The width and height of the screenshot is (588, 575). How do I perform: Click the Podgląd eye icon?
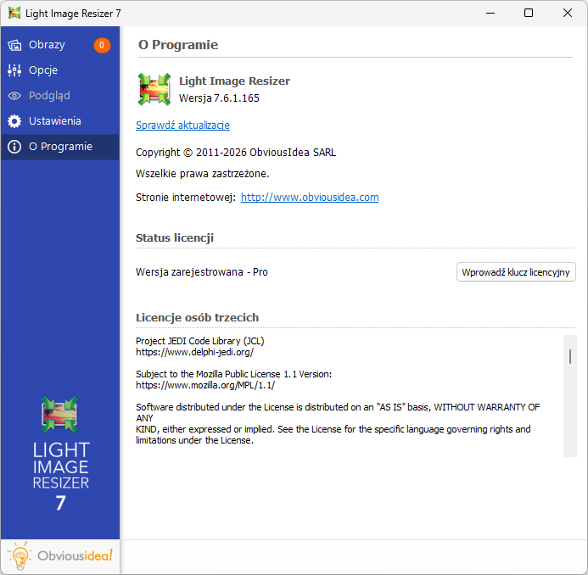[14, 96]
